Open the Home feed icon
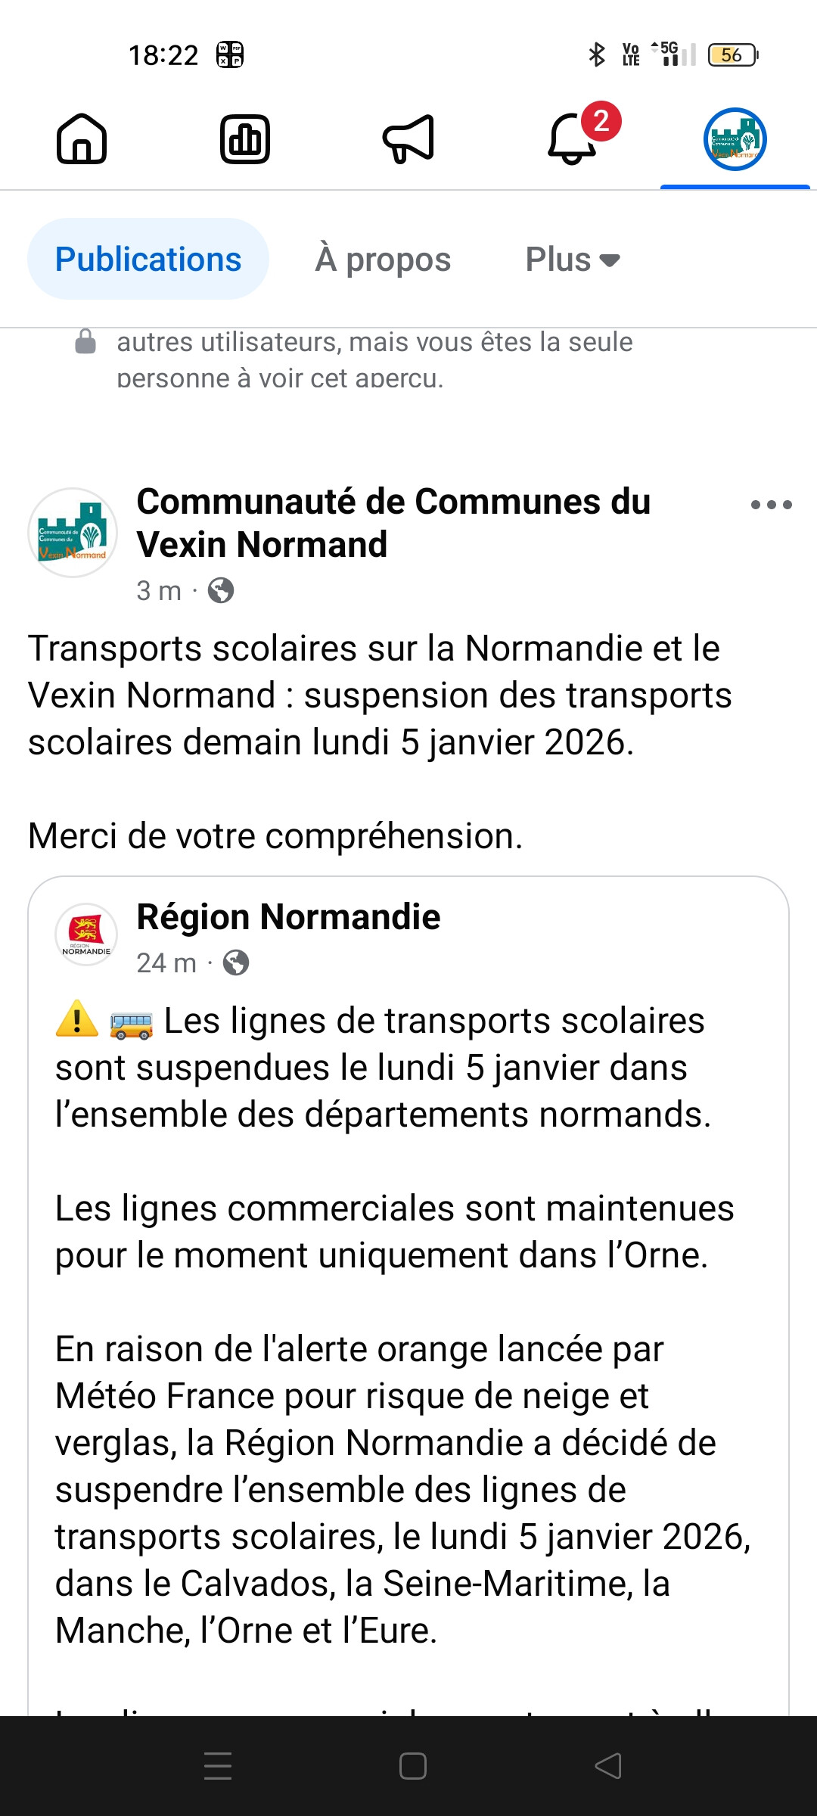 (82, 139)
